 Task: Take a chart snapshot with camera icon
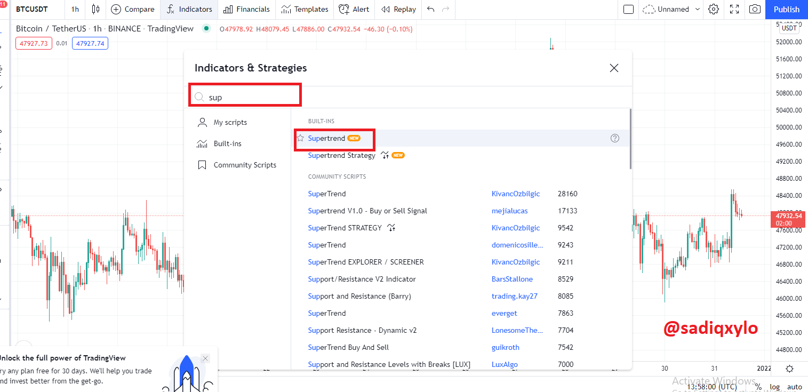pos(755,9)
